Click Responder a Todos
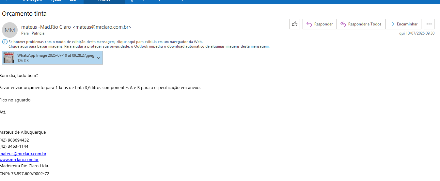Image resolution: width=440 pixels, height=181 pixels. coord(361,24)
